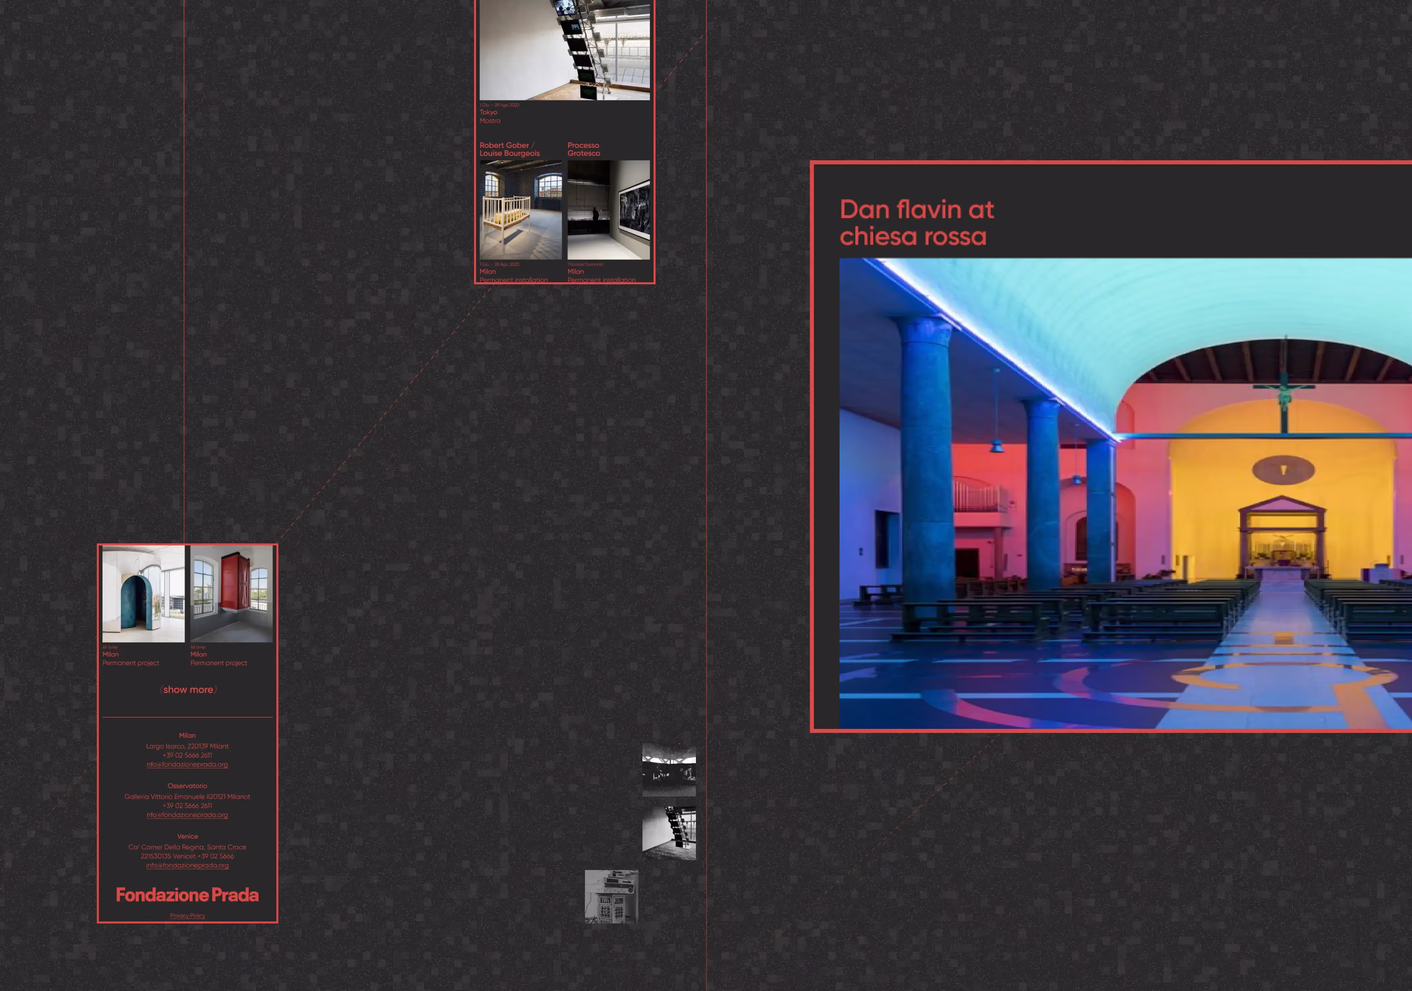Select the grayscale monitor tower thumbnail
The image size is (1412, 991).
point(669,833)
